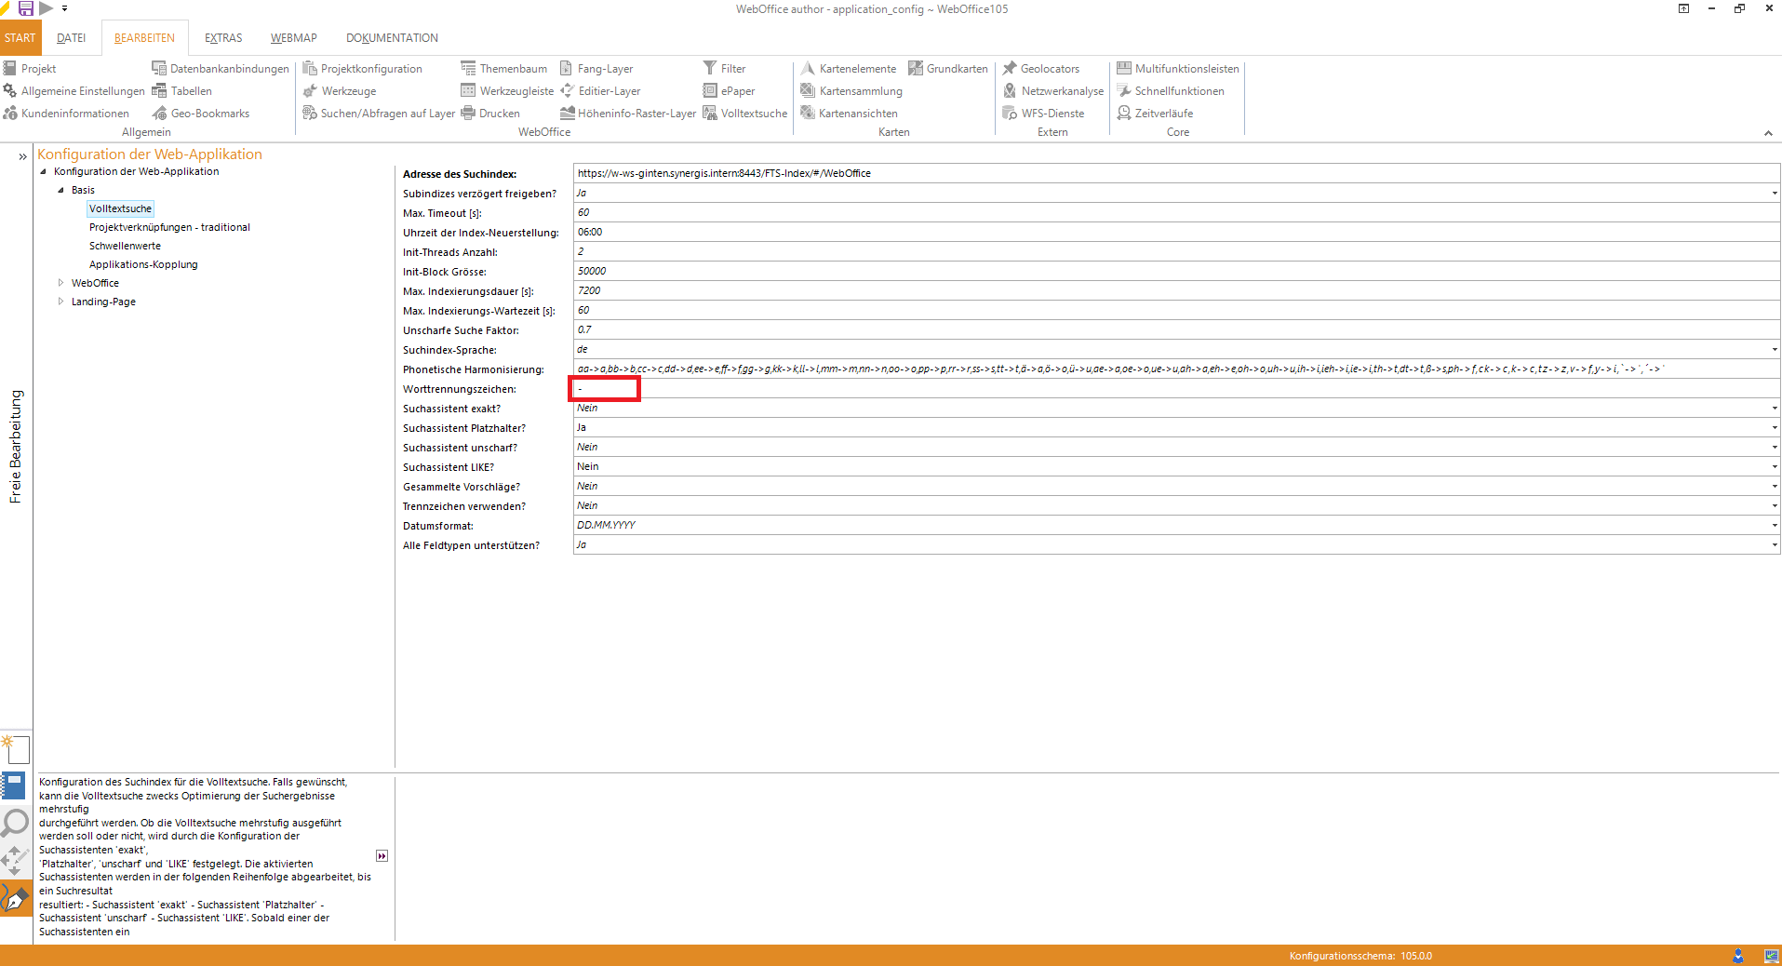
Task: Open the DATEI menu tab
Action: point(71,38)
